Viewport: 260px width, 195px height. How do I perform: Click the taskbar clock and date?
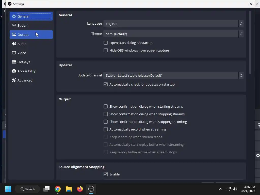tap(248, 189)
